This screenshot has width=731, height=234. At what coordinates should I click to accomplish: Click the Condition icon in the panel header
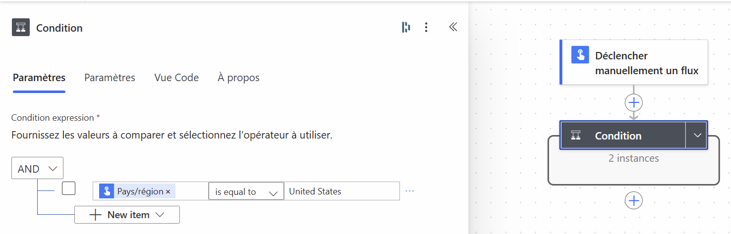point(21,28)
